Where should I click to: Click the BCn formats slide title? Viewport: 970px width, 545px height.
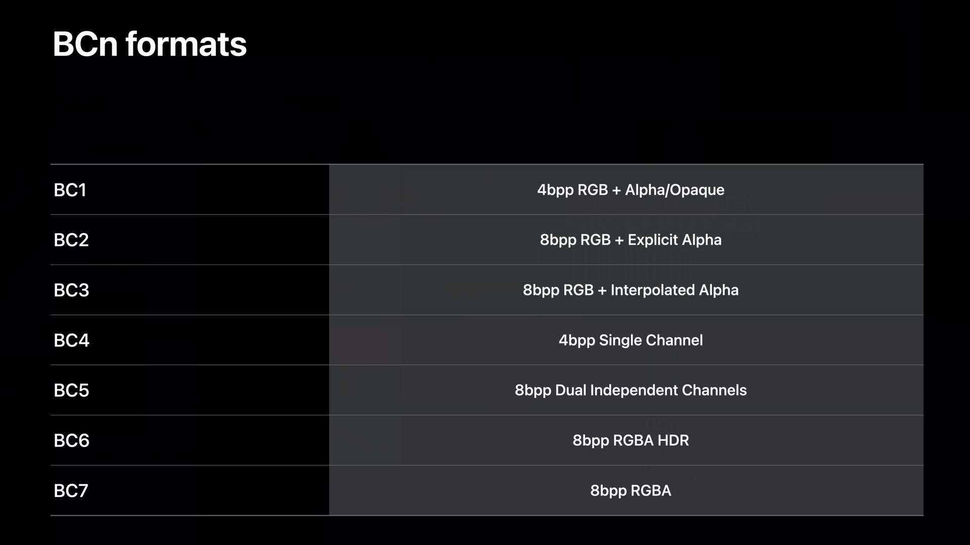tap(150, 44)
